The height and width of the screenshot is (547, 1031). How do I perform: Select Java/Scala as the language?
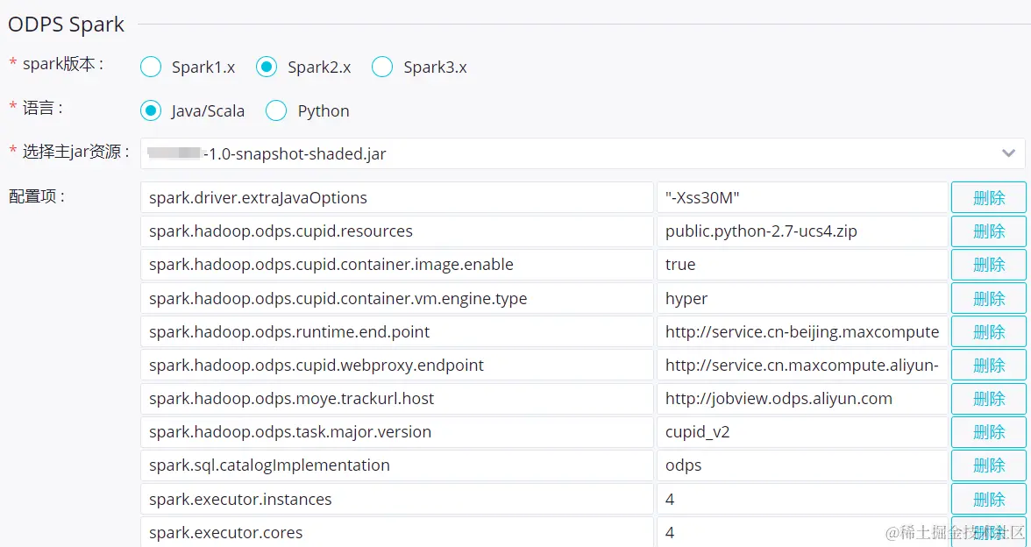click(x=152, y=110)
